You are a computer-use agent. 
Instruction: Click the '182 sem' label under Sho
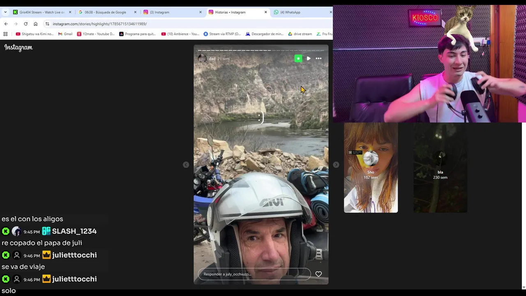(x=371, y=178)
